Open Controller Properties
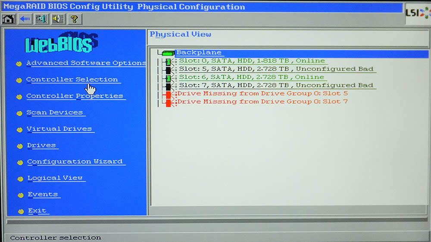The width and height of the screenshot is (431, 242). click(x=75, y=96)
